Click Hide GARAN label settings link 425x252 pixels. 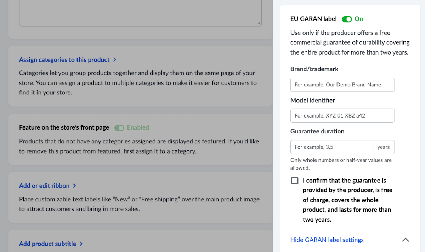click(327, 240)
